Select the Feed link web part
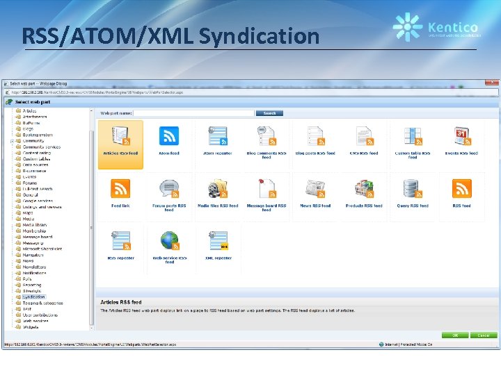 tap(120, 194)
